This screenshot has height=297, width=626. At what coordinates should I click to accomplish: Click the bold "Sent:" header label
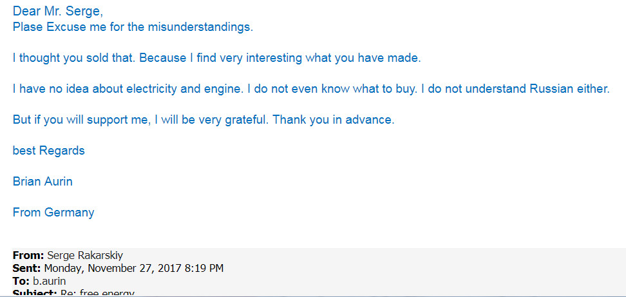point(27,268)
